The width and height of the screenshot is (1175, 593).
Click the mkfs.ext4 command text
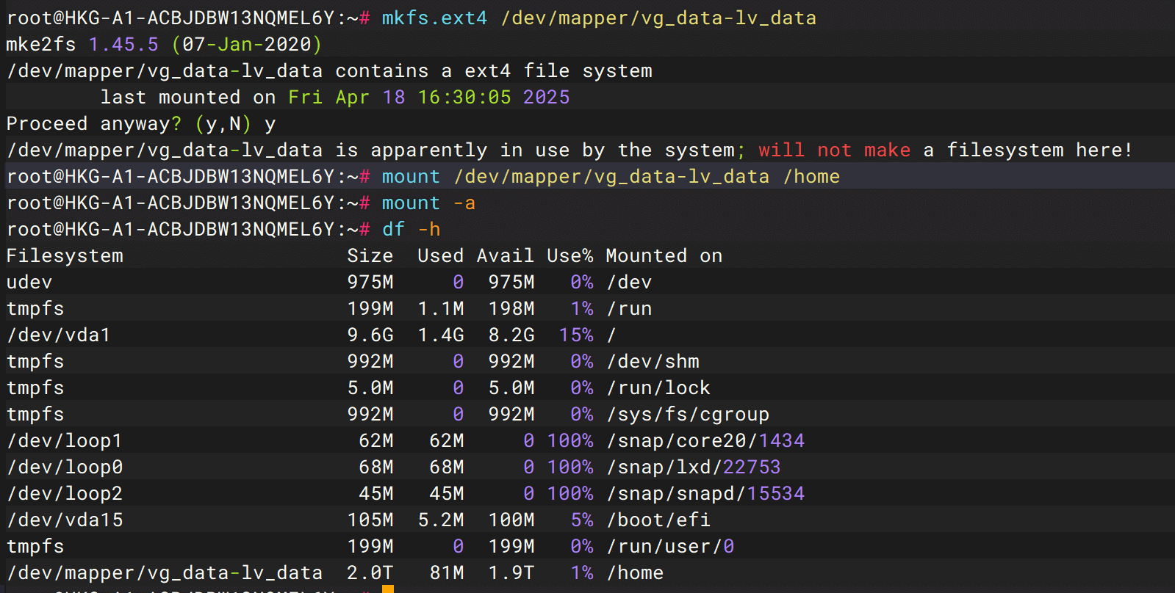(x=434, y=18)
